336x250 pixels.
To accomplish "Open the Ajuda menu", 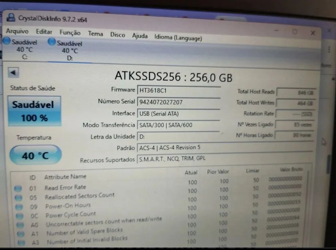I will point(140,36).
